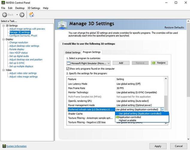The width and height of the screenshot is (190, 150).
Task: Select the Monitor Technology row
Action: [x=115, y=92]
